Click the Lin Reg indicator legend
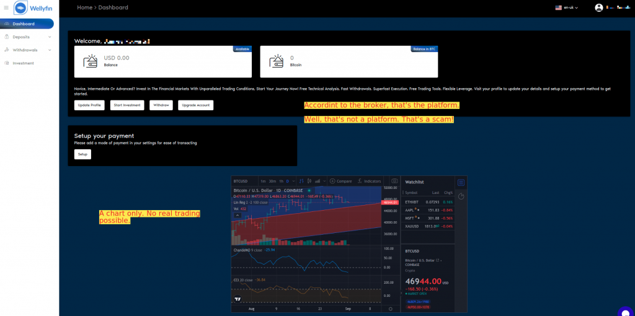The image size is (635, 316). pyautogui.click(x=251, y=203)
